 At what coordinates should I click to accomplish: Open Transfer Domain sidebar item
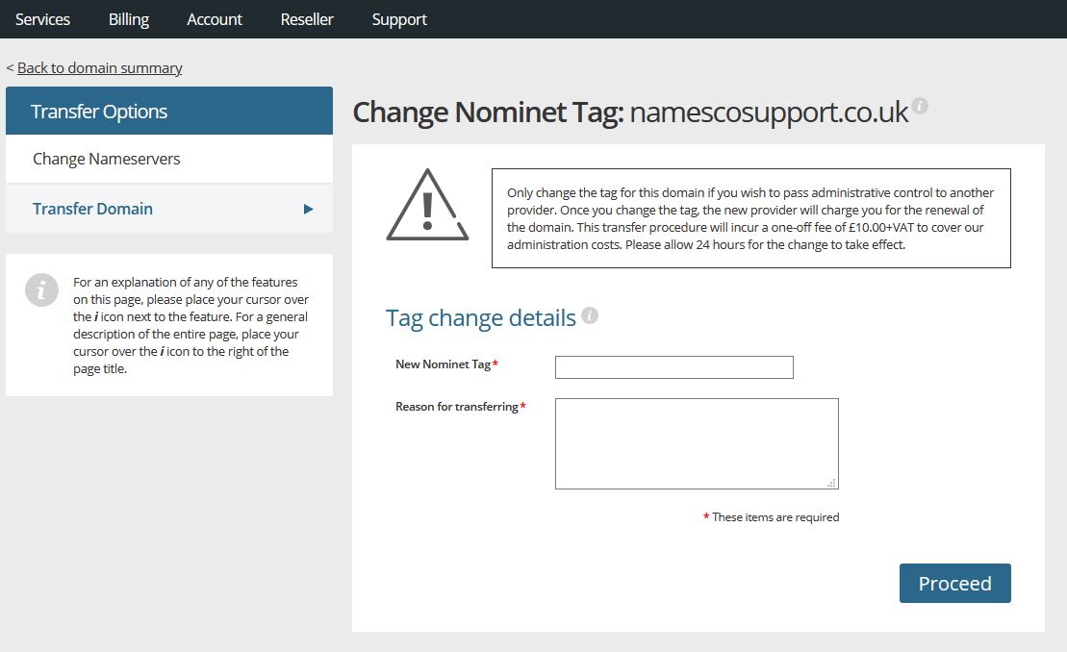169,209
